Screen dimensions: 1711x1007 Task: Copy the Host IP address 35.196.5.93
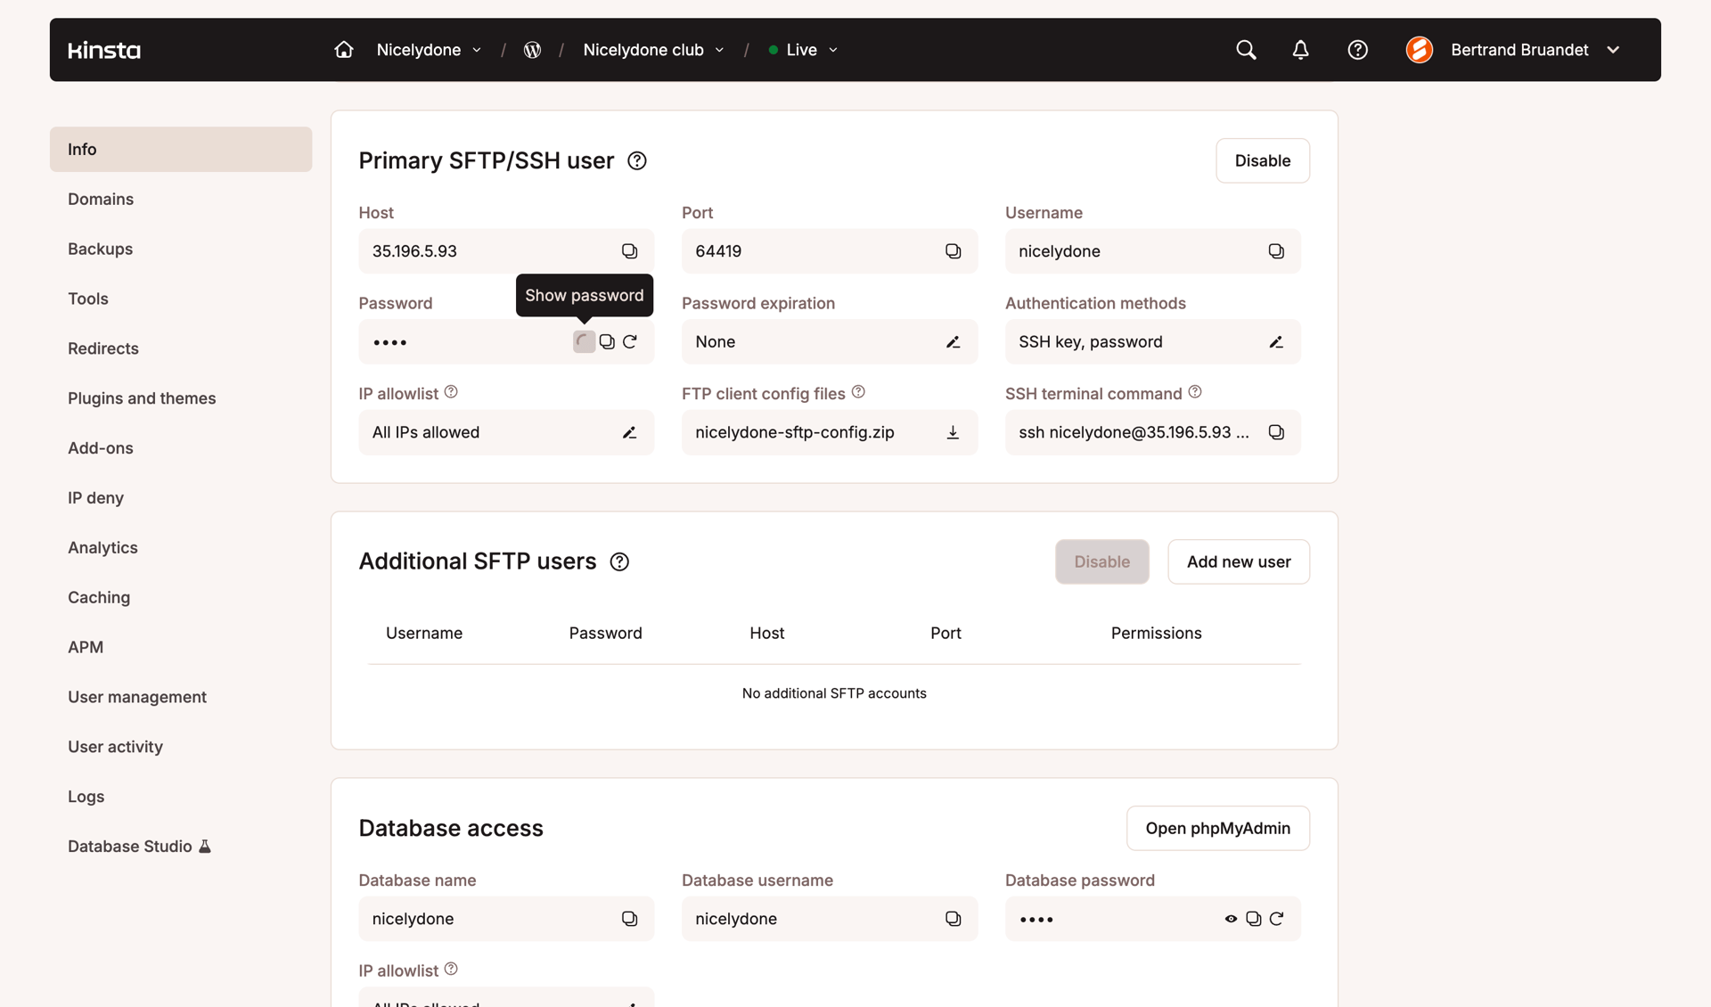tap(629, 250)
